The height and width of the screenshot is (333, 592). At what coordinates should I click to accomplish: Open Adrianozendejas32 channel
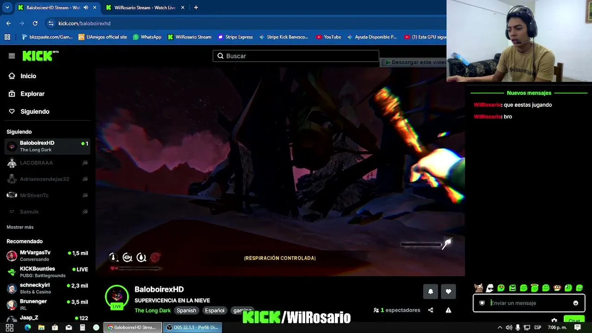click(x=47, y=179)
